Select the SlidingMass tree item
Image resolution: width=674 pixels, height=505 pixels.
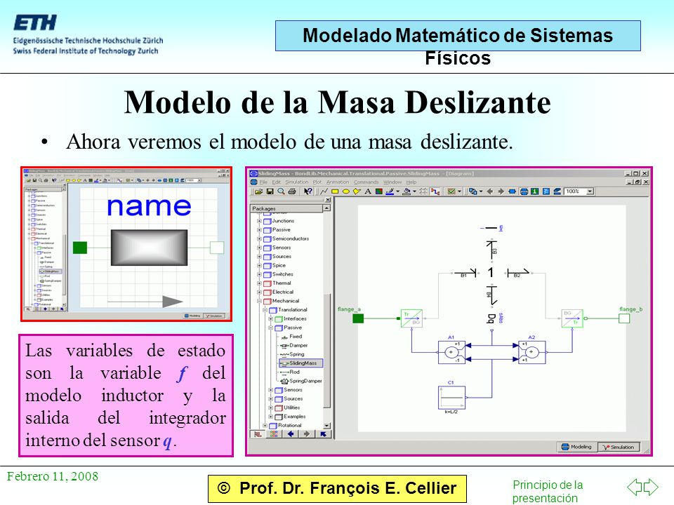tap(301, 363)
